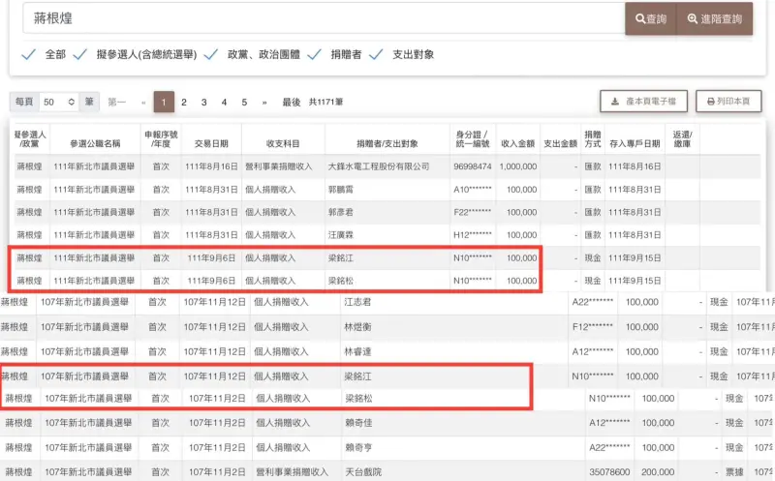Click the « previous page arrow
The width and height of the screenshot is (775, 481).
click(x=143, y=103)
